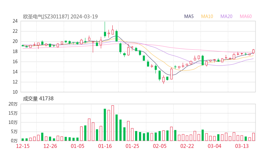Click the 12-26 date axis label
259x154 pixels.
[x=50, y=146]
